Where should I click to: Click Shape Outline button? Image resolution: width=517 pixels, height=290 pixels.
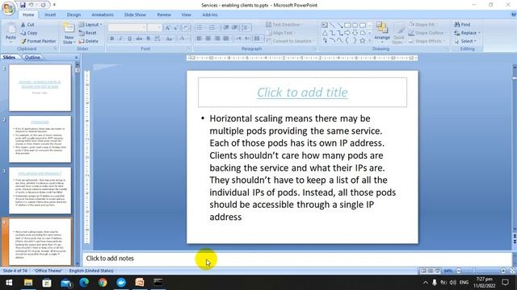[427, 33]
